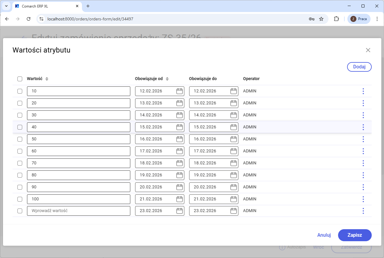Viewport: 384px width, 258px height.
Task: Click calendar icon for 'Obowiązuje od' 17.02.2026
Action: [x=180, y=151]
